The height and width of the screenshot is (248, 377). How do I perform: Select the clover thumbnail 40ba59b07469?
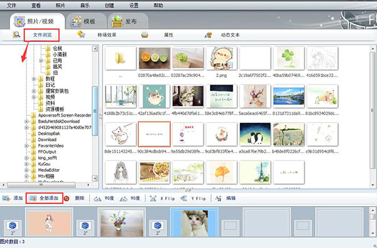click(x=289, y=58)
